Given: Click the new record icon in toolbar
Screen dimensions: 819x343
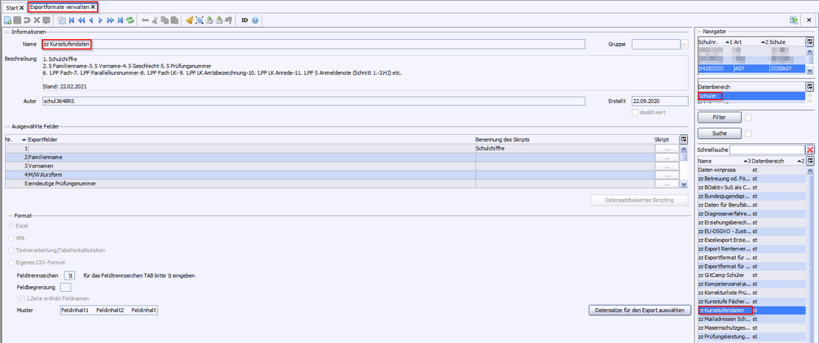Looking at the screenshot, I should pos(7,20).
